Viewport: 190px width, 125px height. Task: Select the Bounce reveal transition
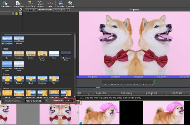pyautogui.click(x=7, y=94)
